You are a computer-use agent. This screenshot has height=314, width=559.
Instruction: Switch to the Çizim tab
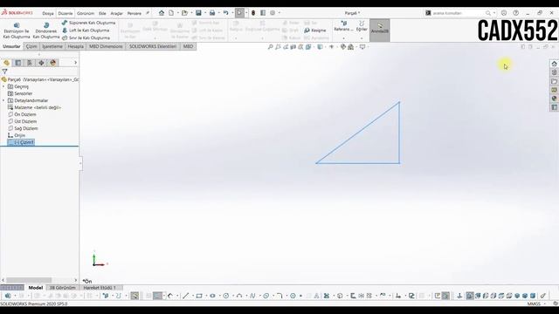(x=31, y=46)
